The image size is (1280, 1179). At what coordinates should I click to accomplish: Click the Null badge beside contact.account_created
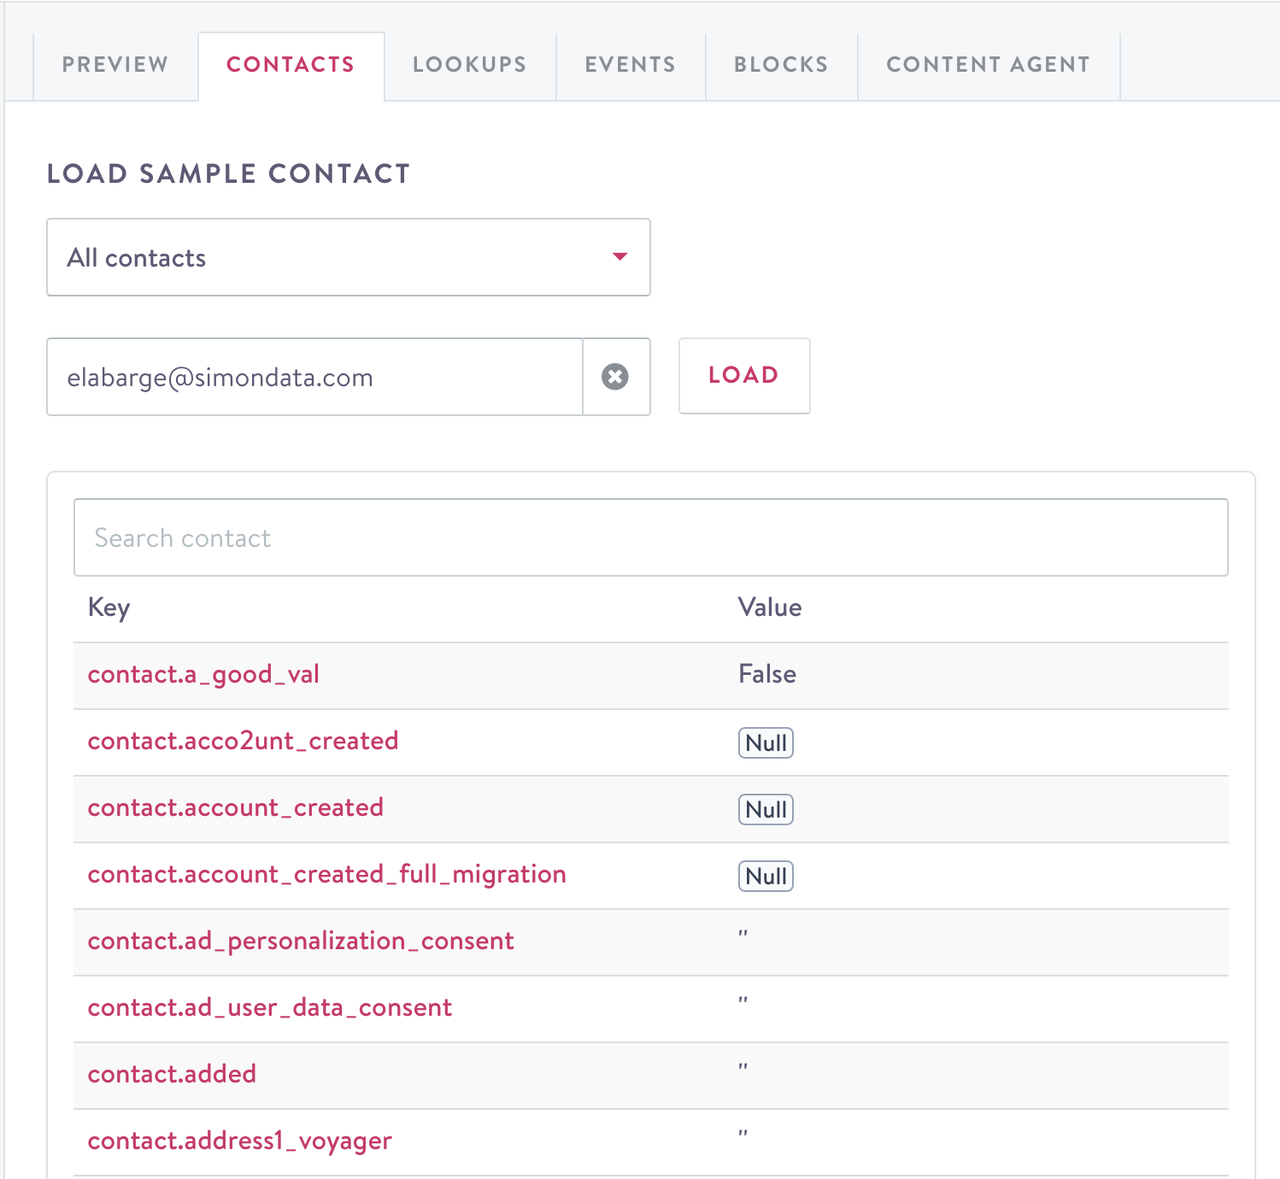765,809
